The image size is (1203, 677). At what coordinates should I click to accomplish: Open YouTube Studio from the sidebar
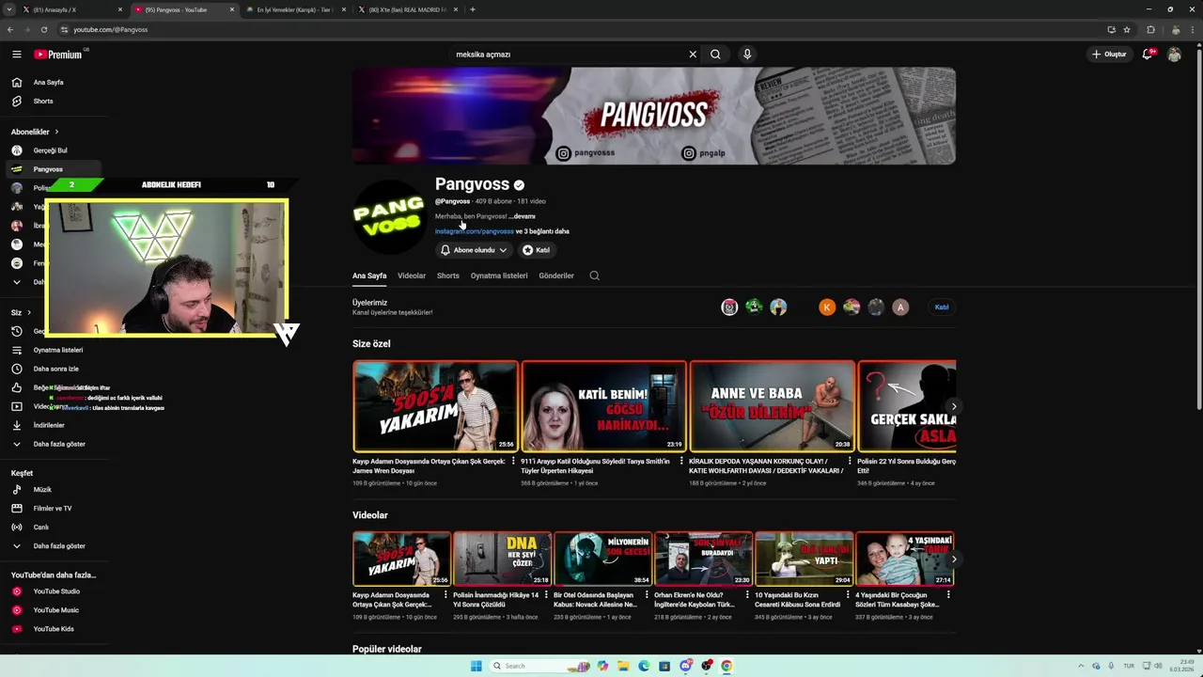tap(56, 591)
